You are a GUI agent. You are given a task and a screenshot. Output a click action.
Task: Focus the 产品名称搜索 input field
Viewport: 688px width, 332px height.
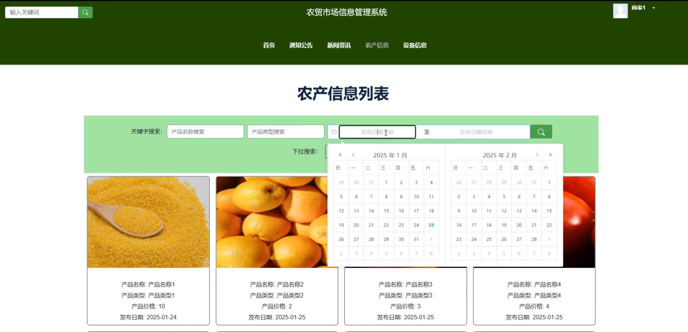click(205, 132)
